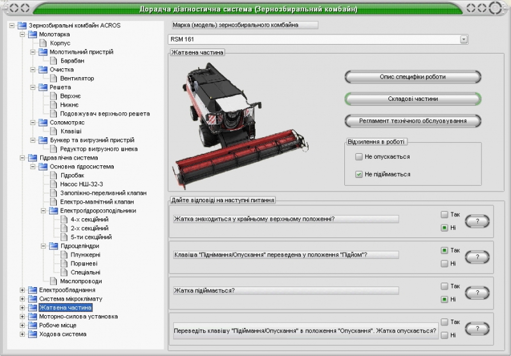Click the folder icon of Молотильний пристрій
Viewport: 511px width, 356px height.
click(x=43, y=52)
